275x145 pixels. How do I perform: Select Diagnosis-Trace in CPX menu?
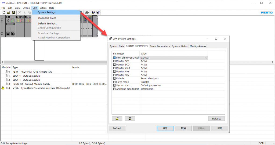click(56, 18)
